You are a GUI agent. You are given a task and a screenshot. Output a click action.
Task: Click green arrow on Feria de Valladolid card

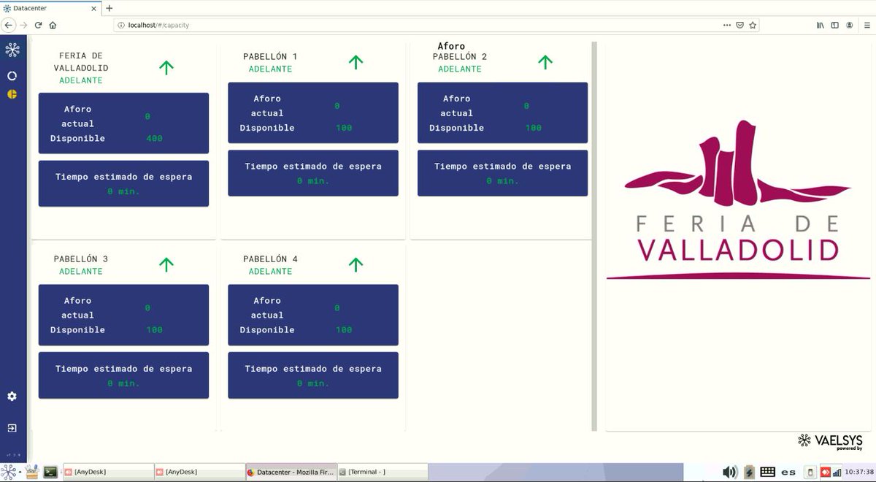point(166,68)
